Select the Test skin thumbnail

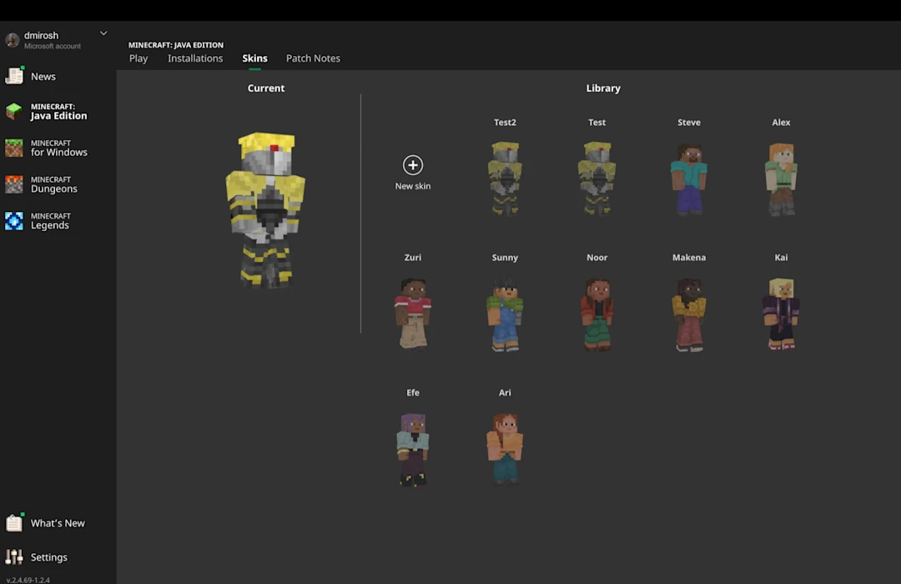597,179
